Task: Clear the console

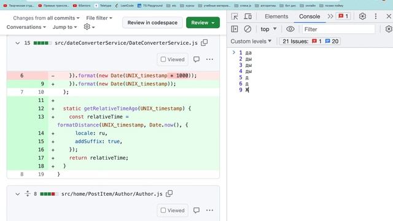Action: (247, 29)
